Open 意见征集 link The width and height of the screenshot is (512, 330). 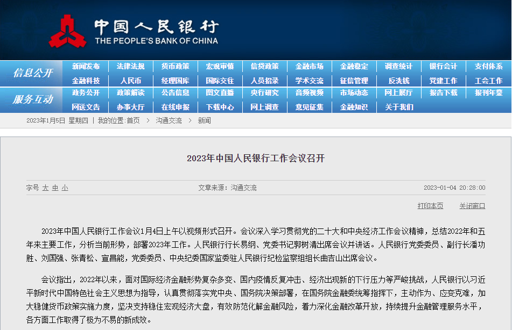coord(310,107)
